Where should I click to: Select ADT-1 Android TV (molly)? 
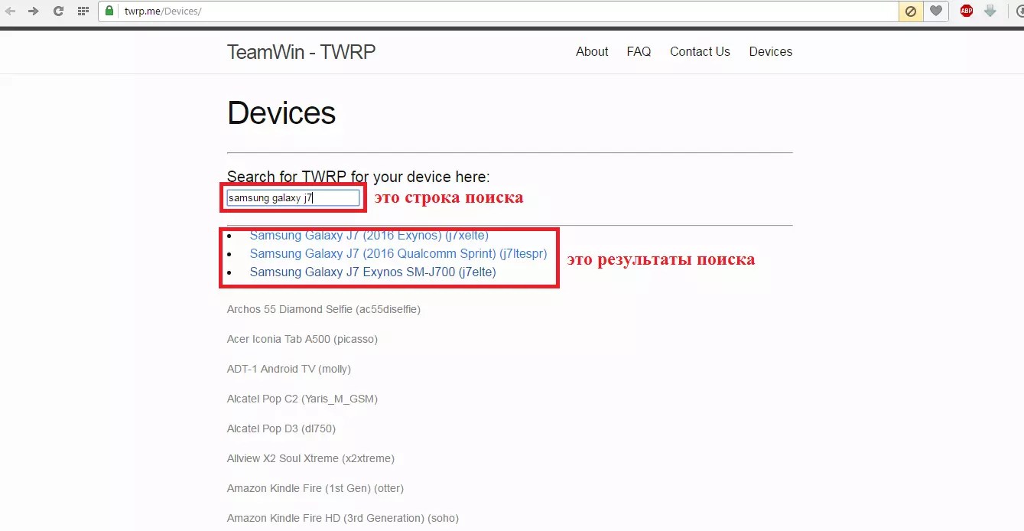pos(289,369)
